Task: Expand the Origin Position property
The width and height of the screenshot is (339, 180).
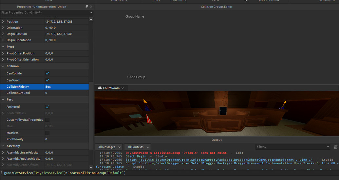Action: 3,34
